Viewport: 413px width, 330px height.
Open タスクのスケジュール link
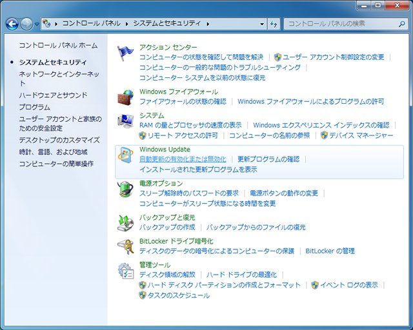tap(179, 296)
